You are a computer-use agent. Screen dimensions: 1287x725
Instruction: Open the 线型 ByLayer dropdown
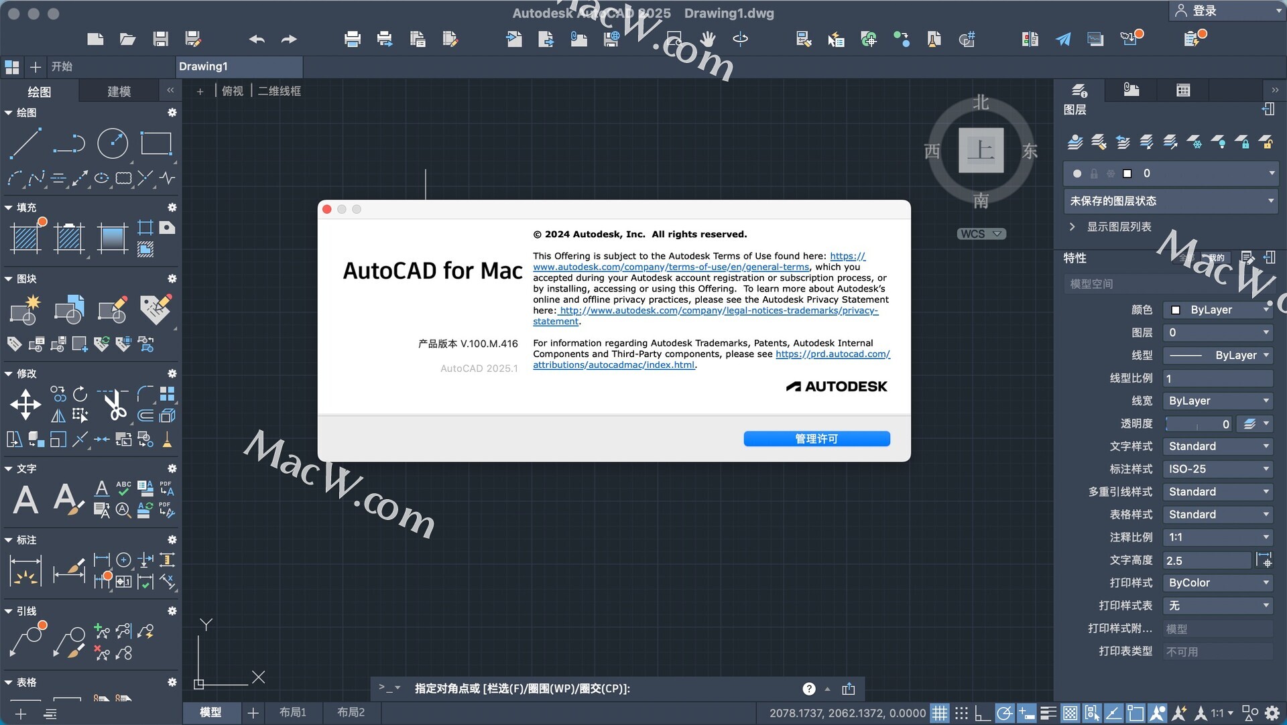tap(1218, 356)
